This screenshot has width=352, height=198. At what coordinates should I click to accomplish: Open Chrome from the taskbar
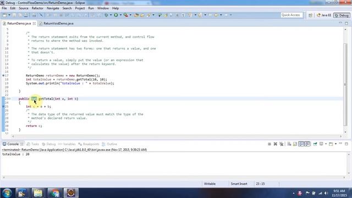coord(54,193)
